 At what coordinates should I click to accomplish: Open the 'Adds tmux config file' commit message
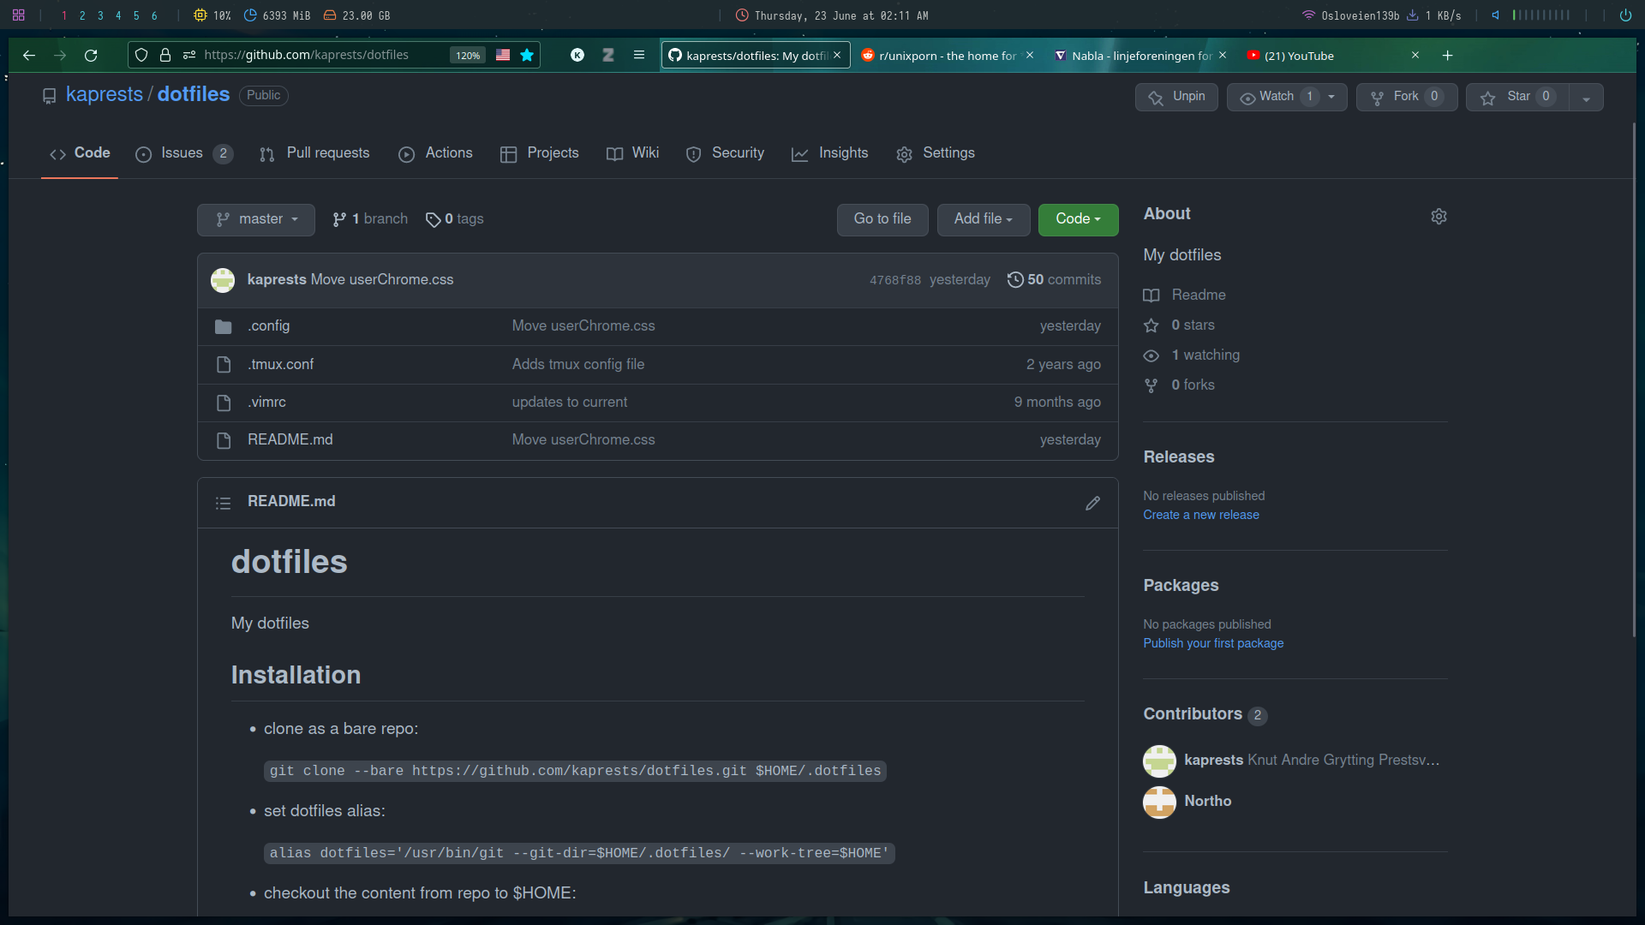pos(578,365)
